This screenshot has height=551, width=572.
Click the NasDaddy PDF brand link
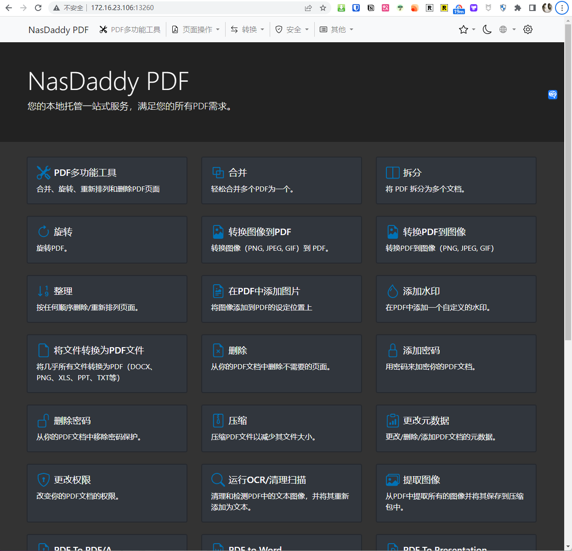tap(58, 30)
